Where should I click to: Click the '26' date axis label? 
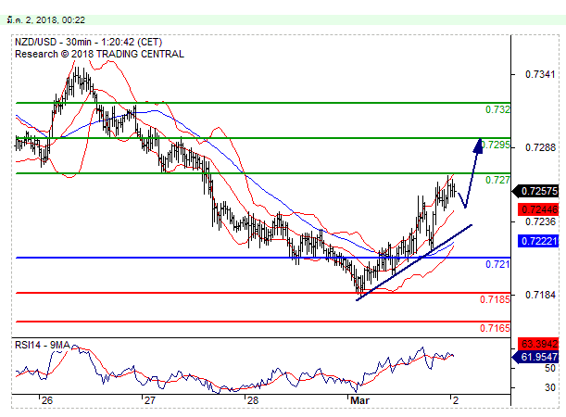[47, 400]
